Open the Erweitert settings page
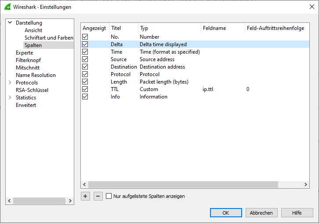 (26, 105)
